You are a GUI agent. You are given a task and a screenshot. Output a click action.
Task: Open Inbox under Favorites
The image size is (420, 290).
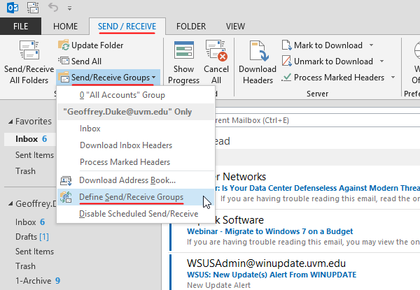pyautogui.click(x=30, y=139)
